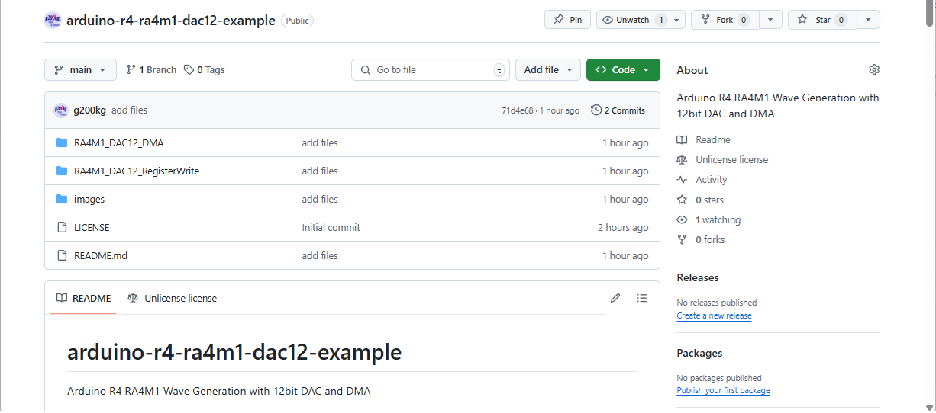936x413 pixels.
Task: Pin this repository
Action: [x=567, y=20]
